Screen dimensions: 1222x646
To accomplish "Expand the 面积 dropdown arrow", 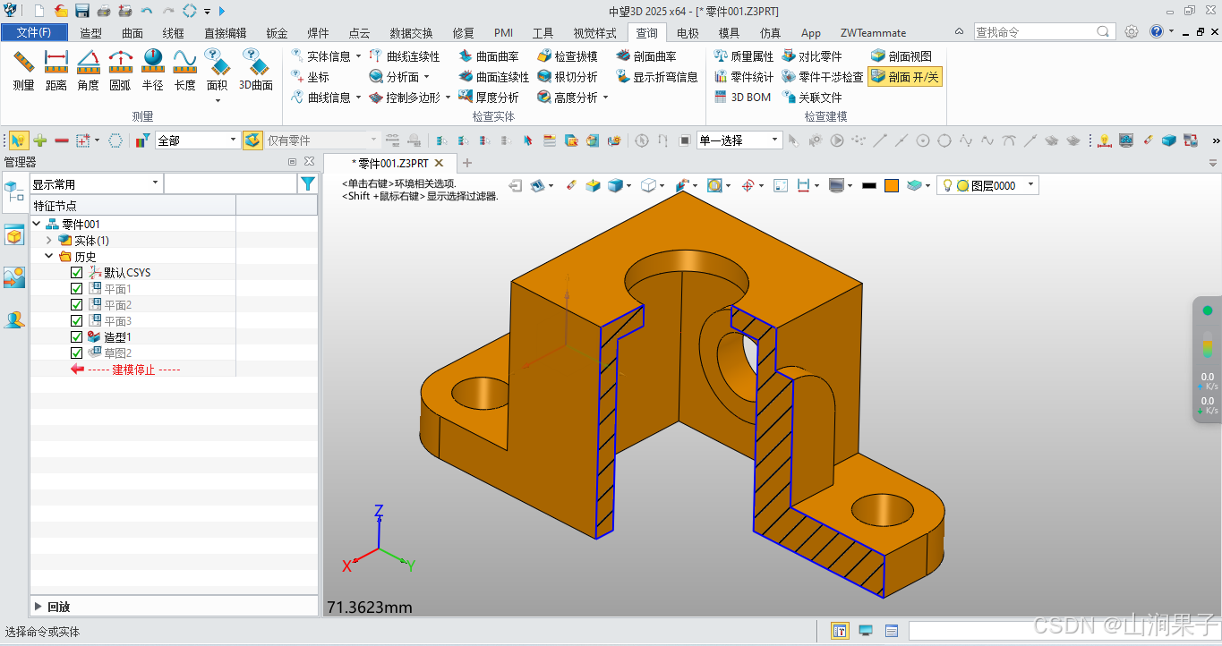I will coord(218,100).
